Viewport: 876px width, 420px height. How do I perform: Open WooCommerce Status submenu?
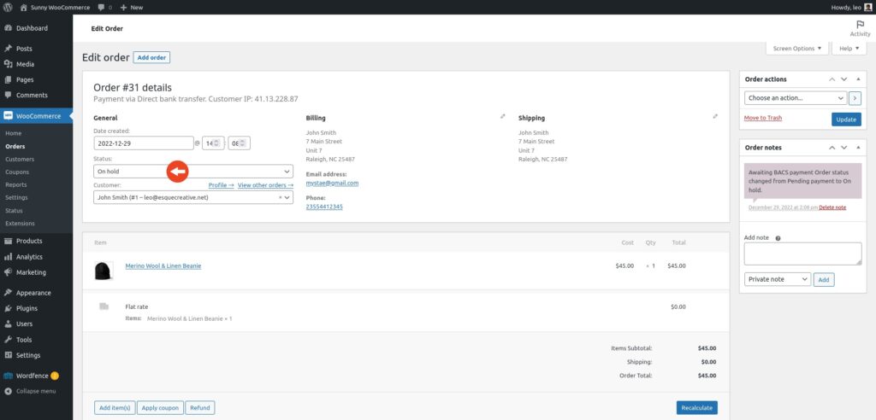(x=14, y=211)
